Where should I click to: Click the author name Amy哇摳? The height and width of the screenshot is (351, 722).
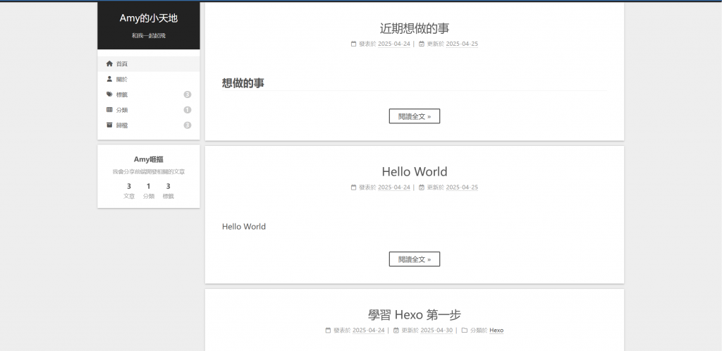[x=149, y=159]
